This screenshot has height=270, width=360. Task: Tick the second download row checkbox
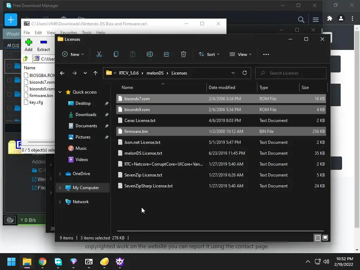coord(9,80)
